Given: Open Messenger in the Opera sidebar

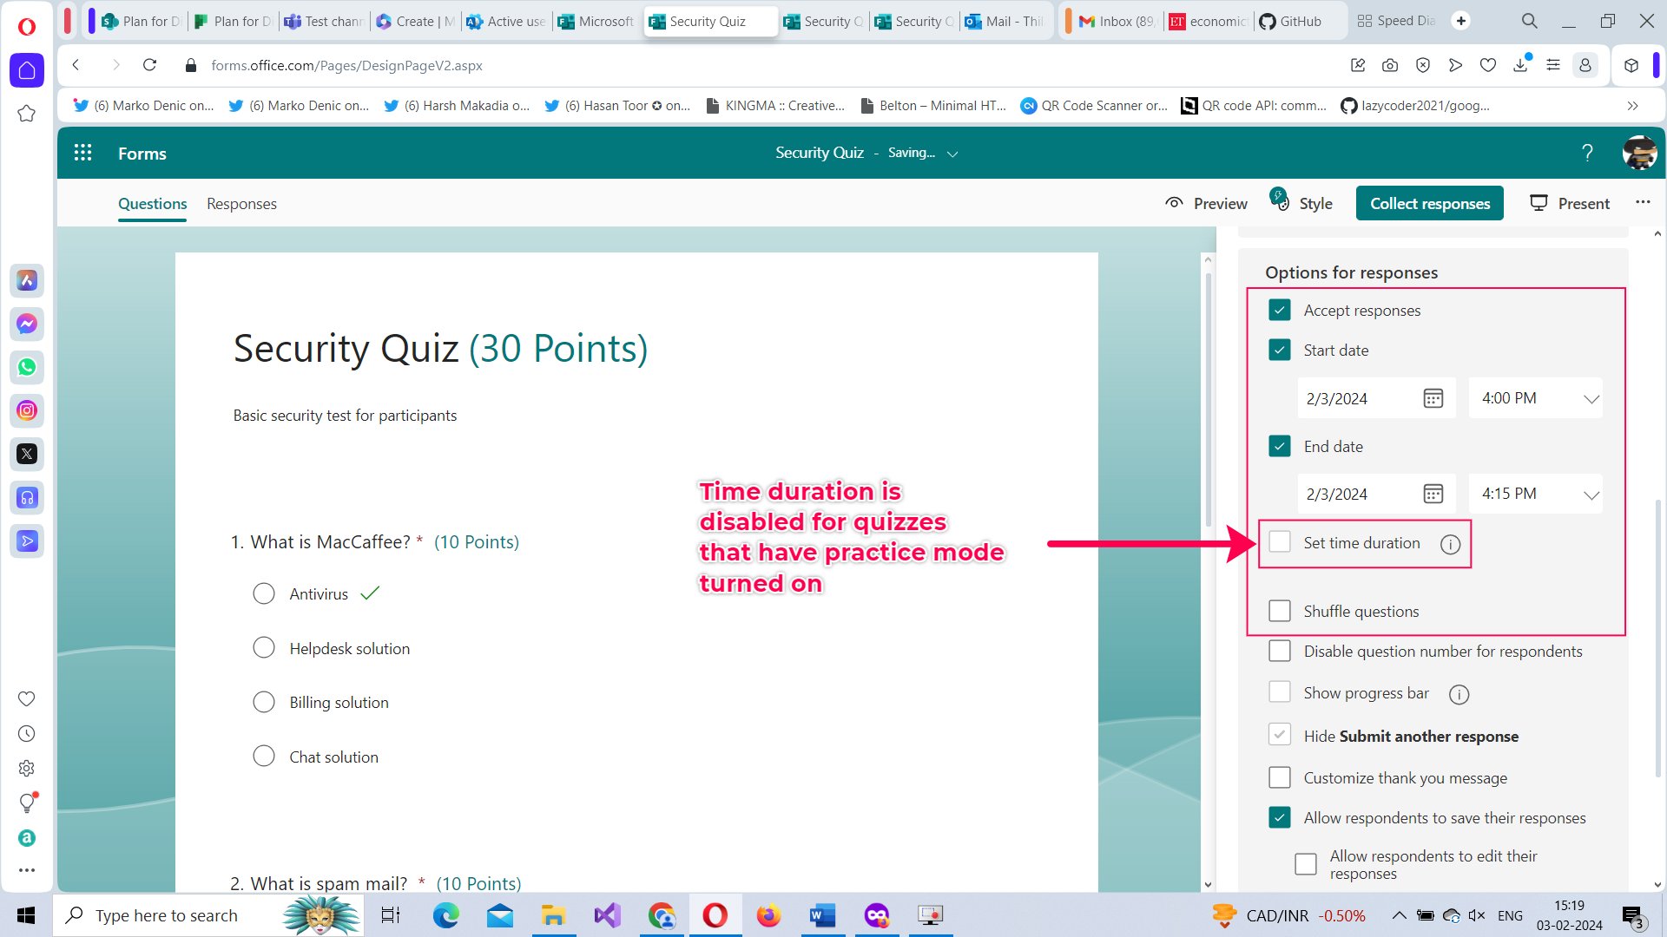Looking at the screenshot, I should (x=27, y=324).
